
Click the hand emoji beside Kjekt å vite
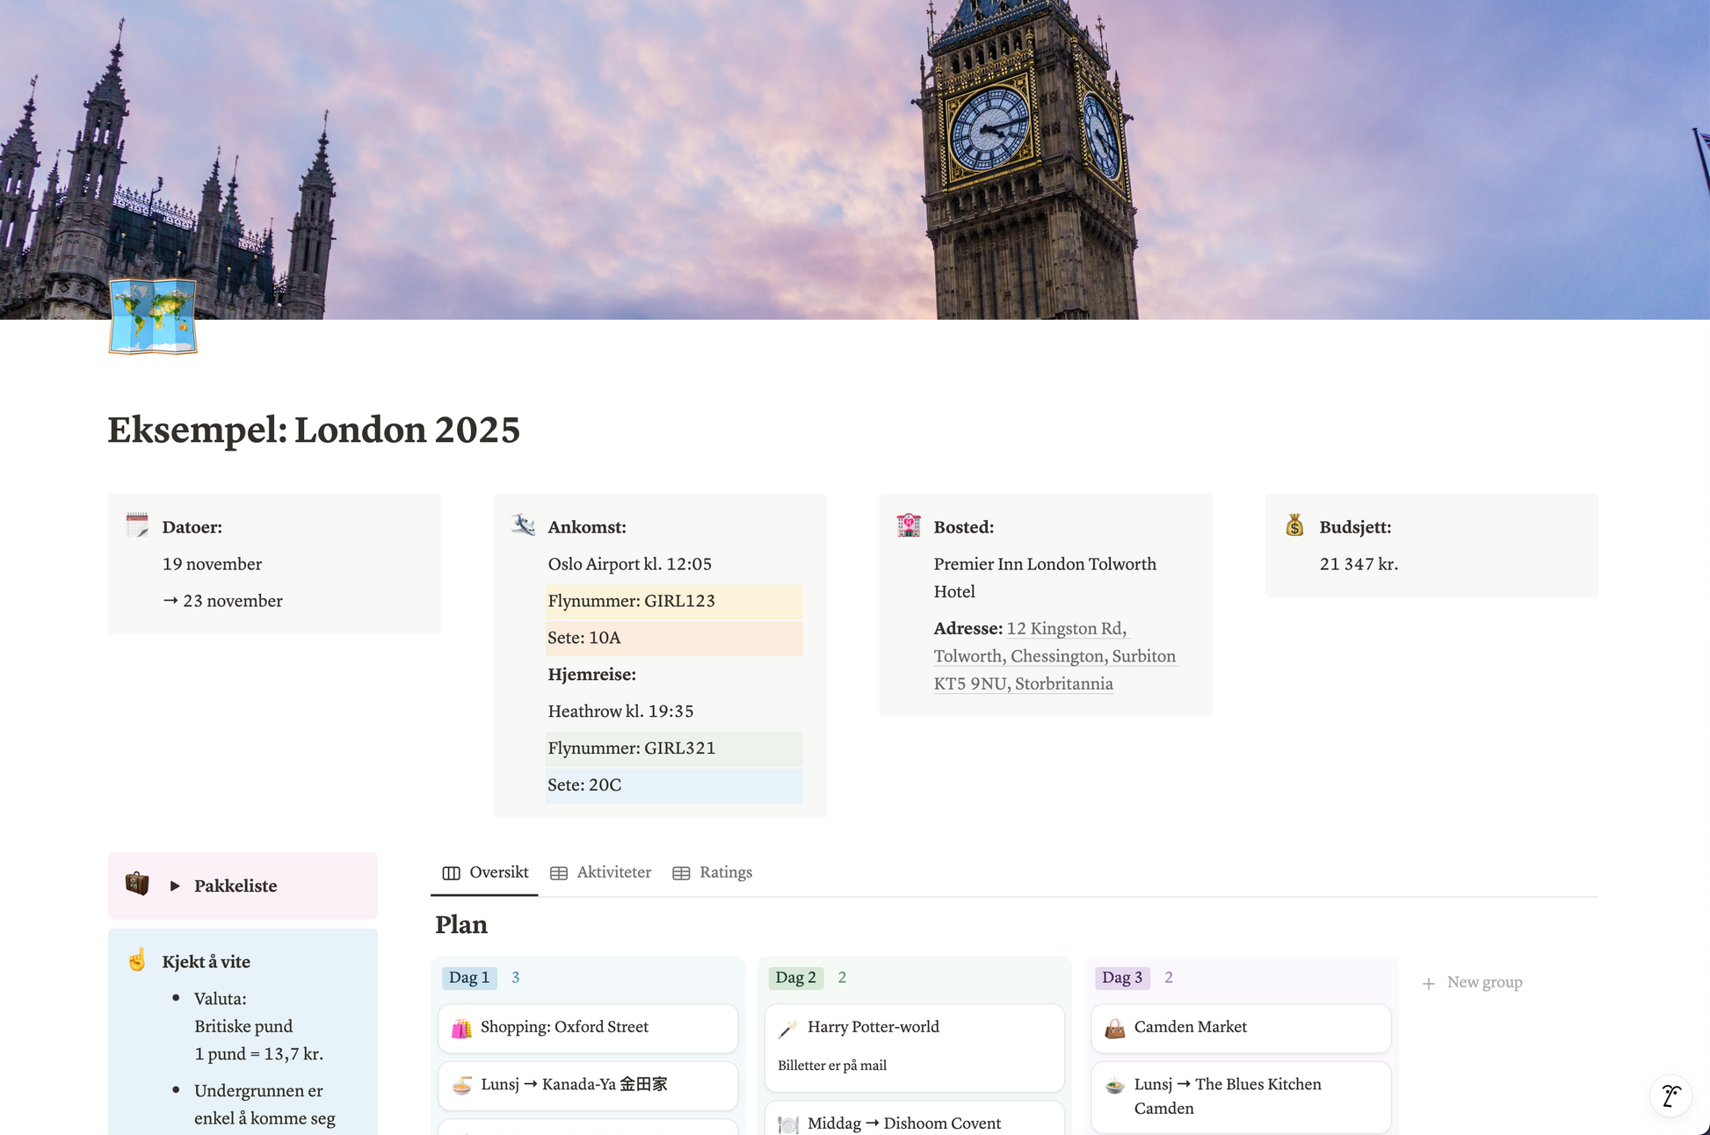pos(136,961)
